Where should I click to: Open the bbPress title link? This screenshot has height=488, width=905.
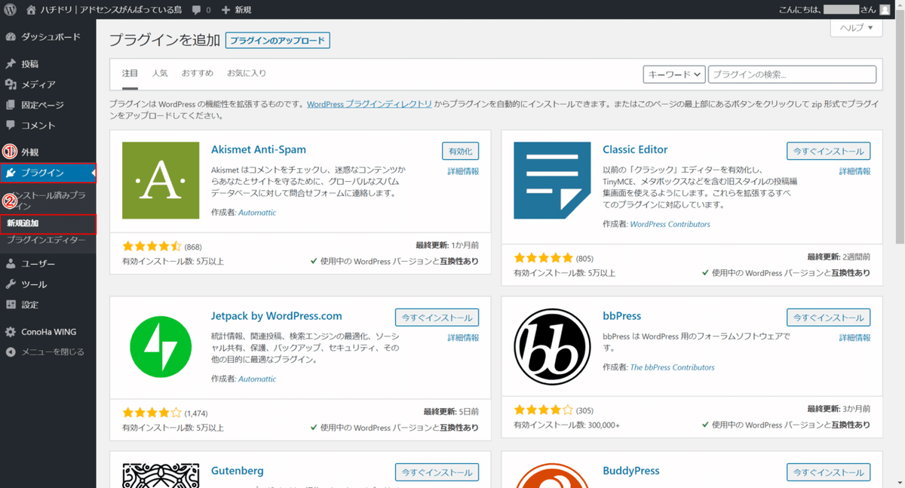pyautogui.click(x=621, y=315)
